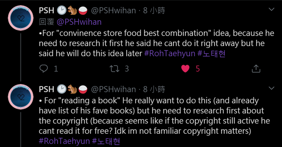Retweet the convenience store food tweet

coord(115,69)
